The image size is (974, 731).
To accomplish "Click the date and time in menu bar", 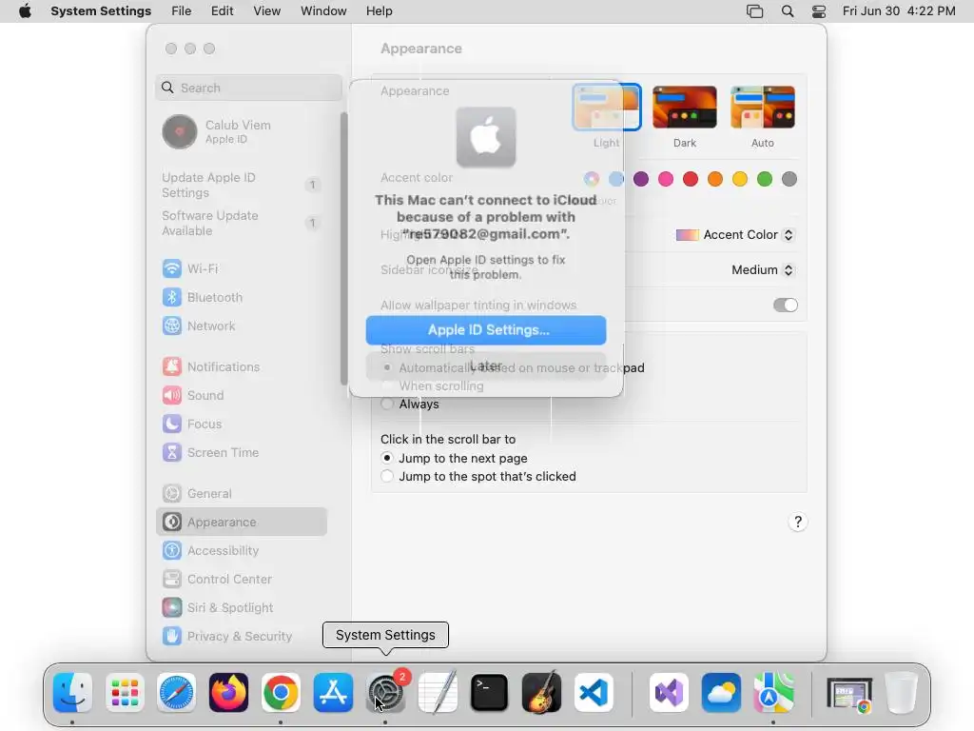I will [899, 11].
